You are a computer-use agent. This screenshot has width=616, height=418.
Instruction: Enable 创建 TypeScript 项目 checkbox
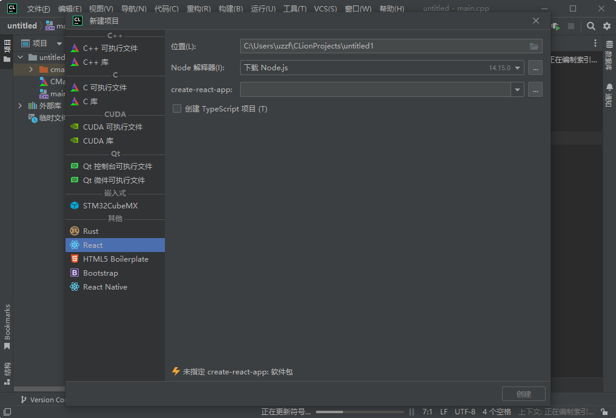[x=177, y=108]
